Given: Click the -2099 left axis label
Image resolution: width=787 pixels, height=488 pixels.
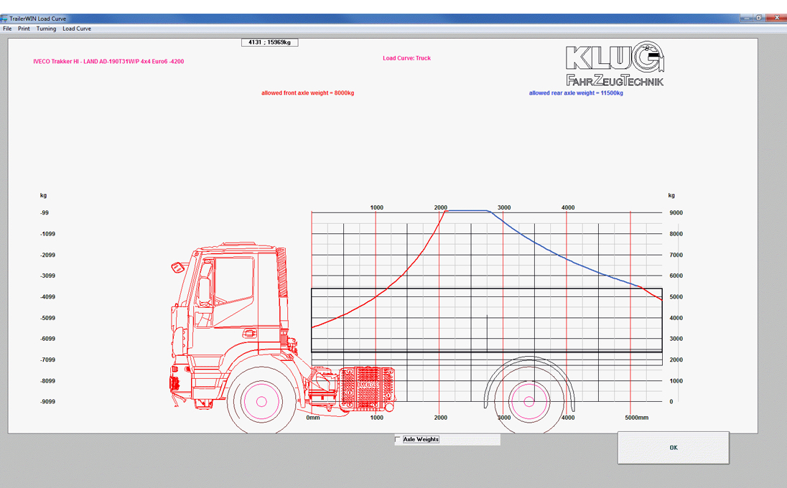Looking at the screenshot, I should tap(47, 255).
